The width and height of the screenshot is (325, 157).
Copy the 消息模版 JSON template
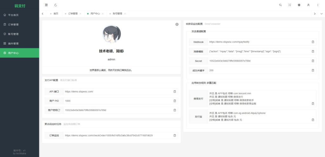pyautogui.click(x=313, y=51)
